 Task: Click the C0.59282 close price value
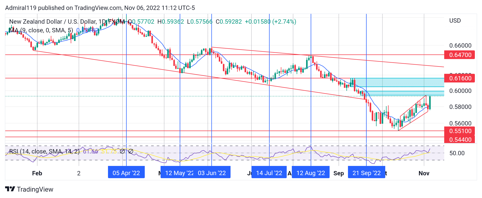[x=229, y=22]
